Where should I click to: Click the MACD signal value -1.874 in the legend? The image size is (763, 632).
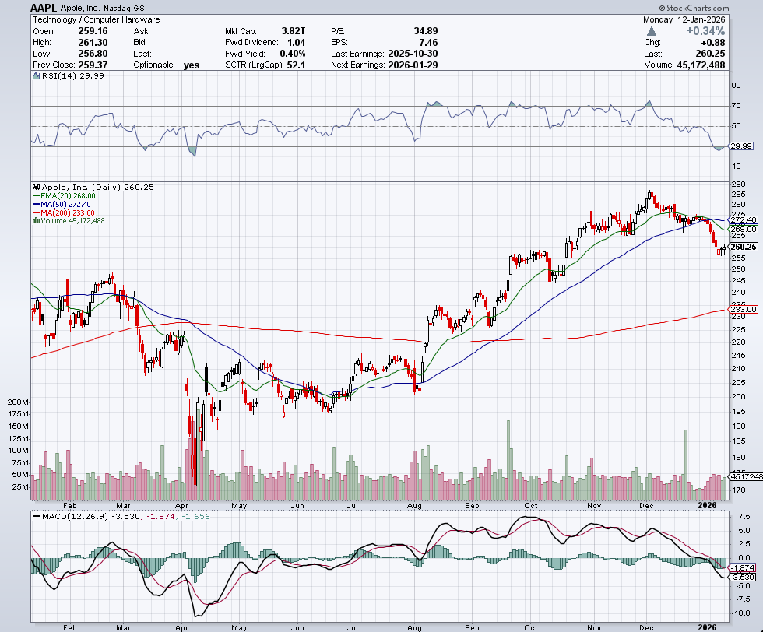coord(160,516)
